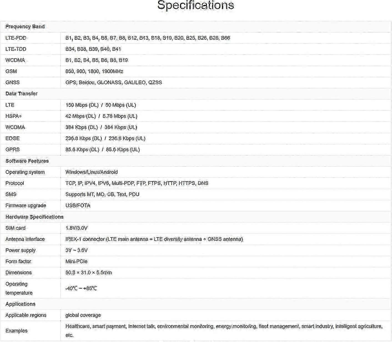
Task: Click the LTE-TDD band list B34 to B41
Action: click(x=93, y=49)
